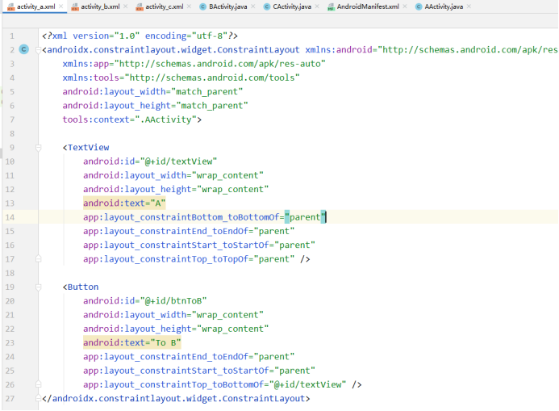This screenshot has width=559, height=411.
Task: Click the manifest icon on AndroidManifest.xml tab
Action: 331,6
